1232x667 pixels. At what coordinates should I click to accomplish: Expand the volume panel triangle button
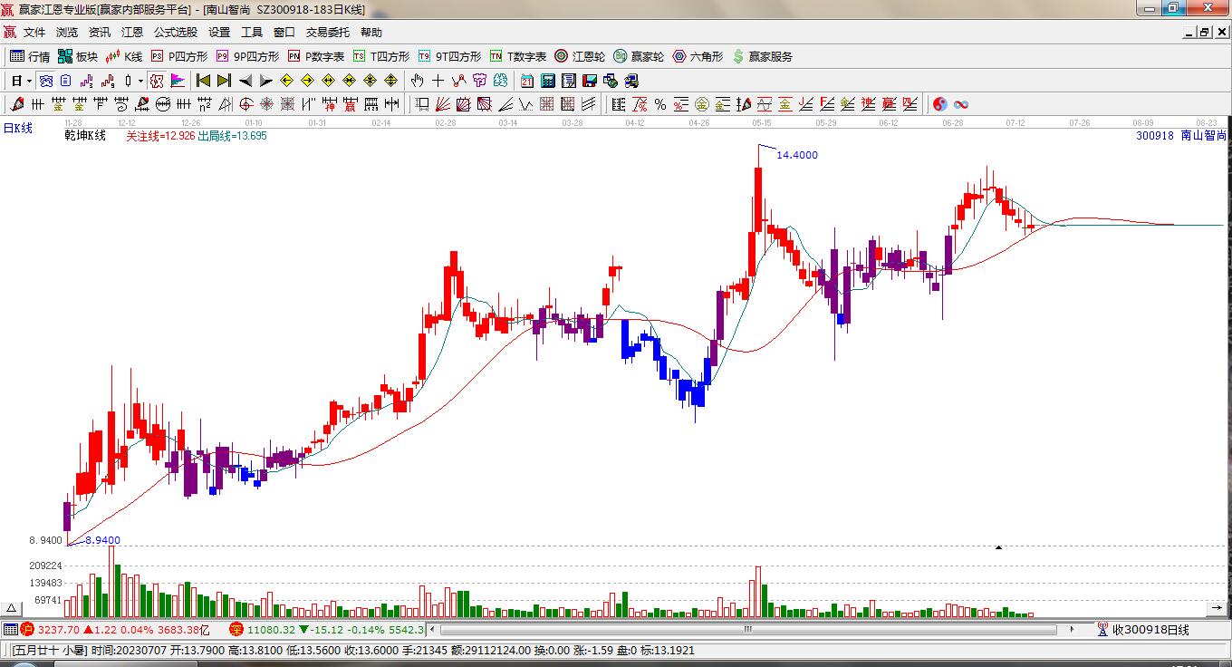click(x=12, y=609)
